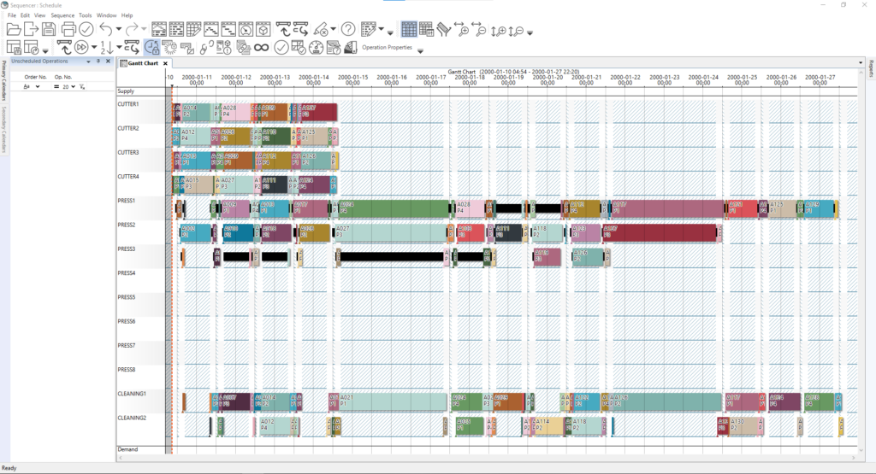Open the Order No. filter dropdown
This screenshot has height=474, width=876.
38,86
